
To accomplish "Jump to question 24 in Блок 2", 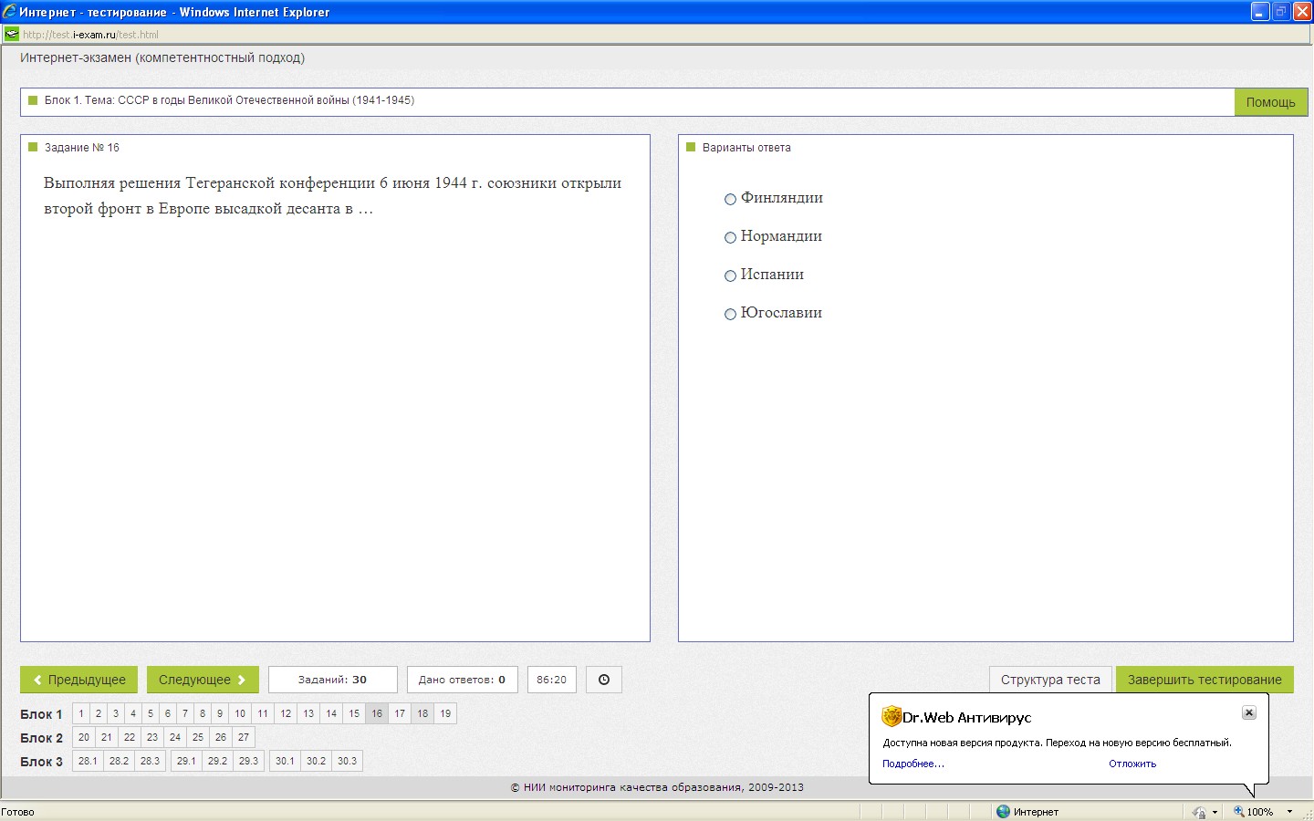I will click(x=175, y=737).
